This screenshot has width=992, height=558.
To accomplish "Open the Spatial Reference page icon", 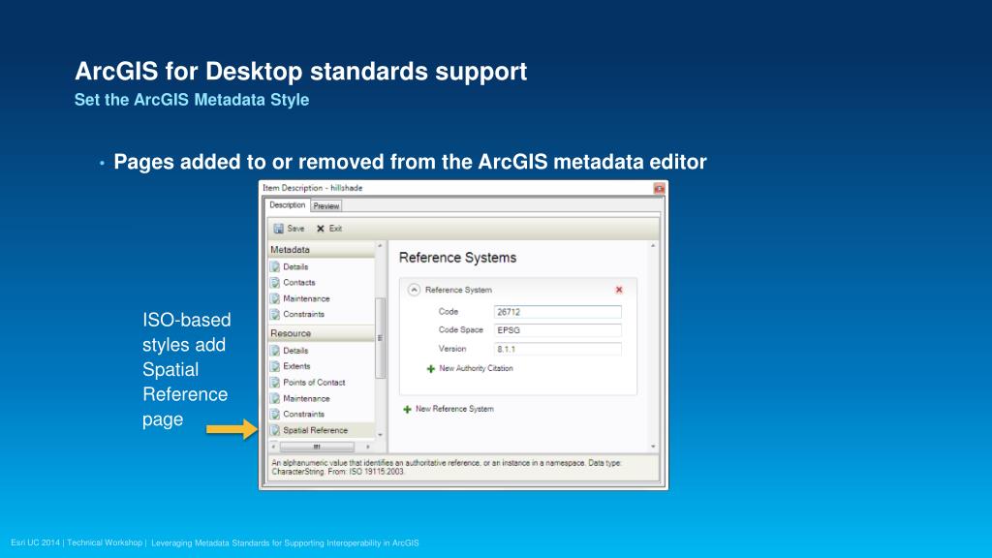I will [275, 429].
